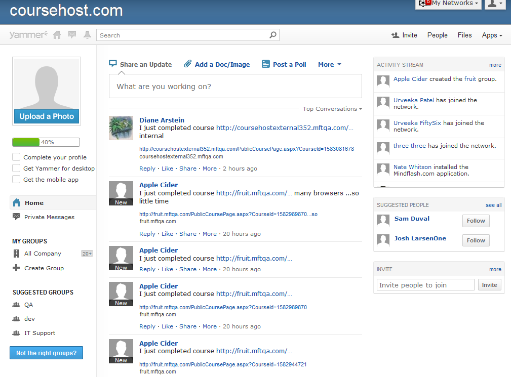Viewport: 511px width, 377px height.
Task: Click the Add a Doc/Image paperclip icon
Action: click(188, 63)
